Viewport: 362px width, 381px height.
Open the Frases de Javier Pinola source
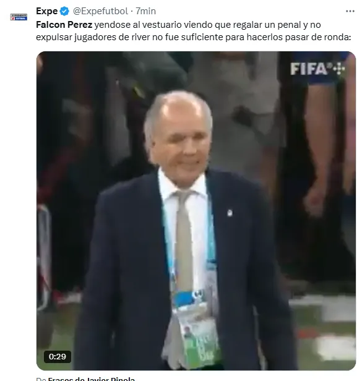[x=92, y=379]
